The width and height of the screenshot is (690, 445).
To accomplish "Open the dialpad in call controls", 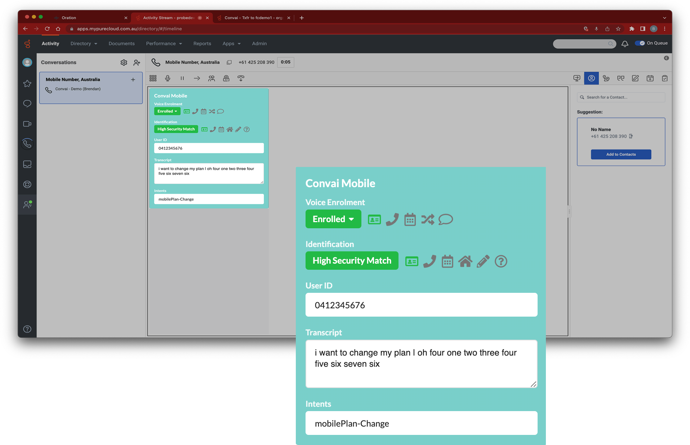I will click(153, 78).
